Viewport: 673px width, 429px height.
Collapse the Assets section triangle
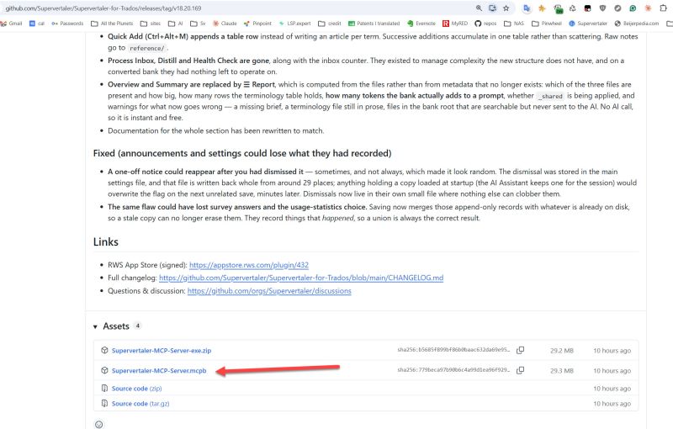tap(95, 327)
